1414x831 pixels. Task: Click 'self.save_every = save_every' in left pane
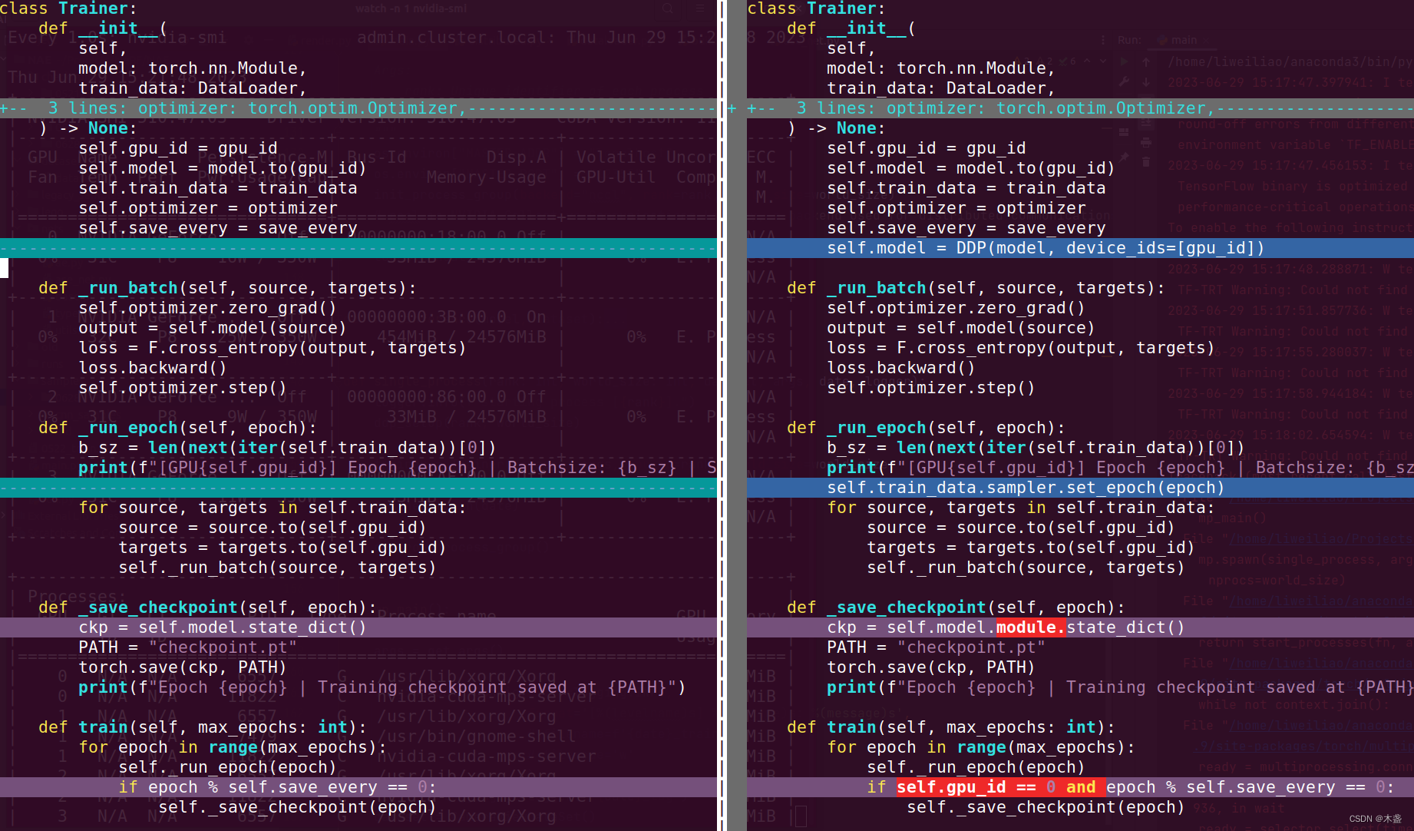coord(218,228)
